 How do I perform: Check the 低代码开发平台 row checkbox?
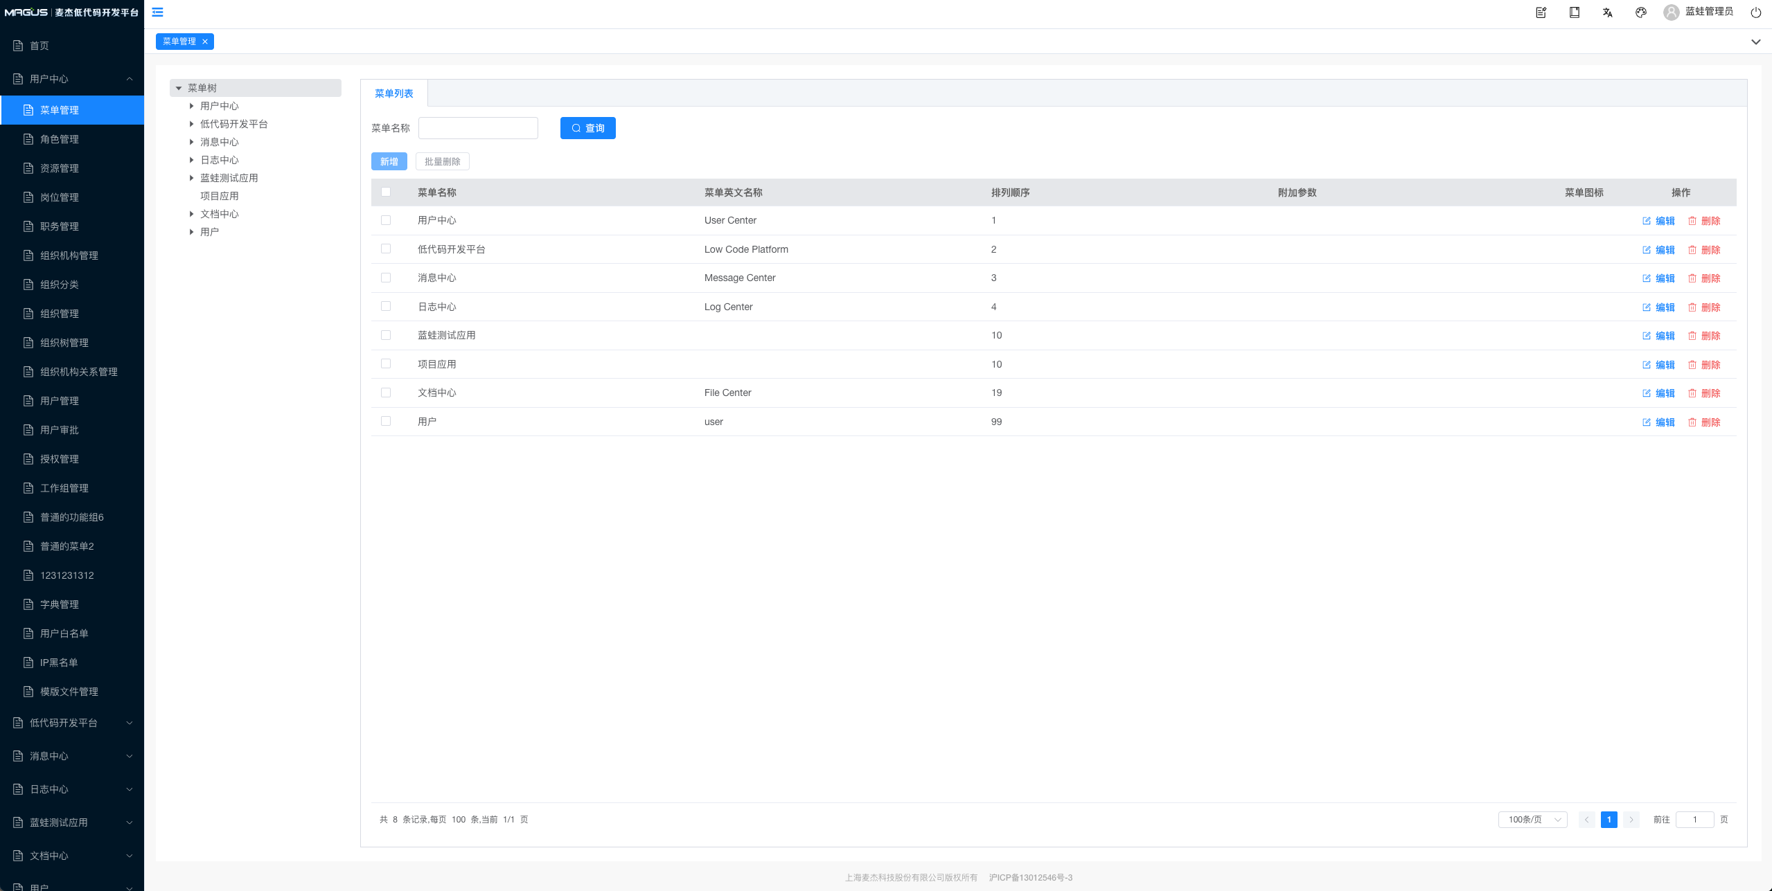coord(386,249)
